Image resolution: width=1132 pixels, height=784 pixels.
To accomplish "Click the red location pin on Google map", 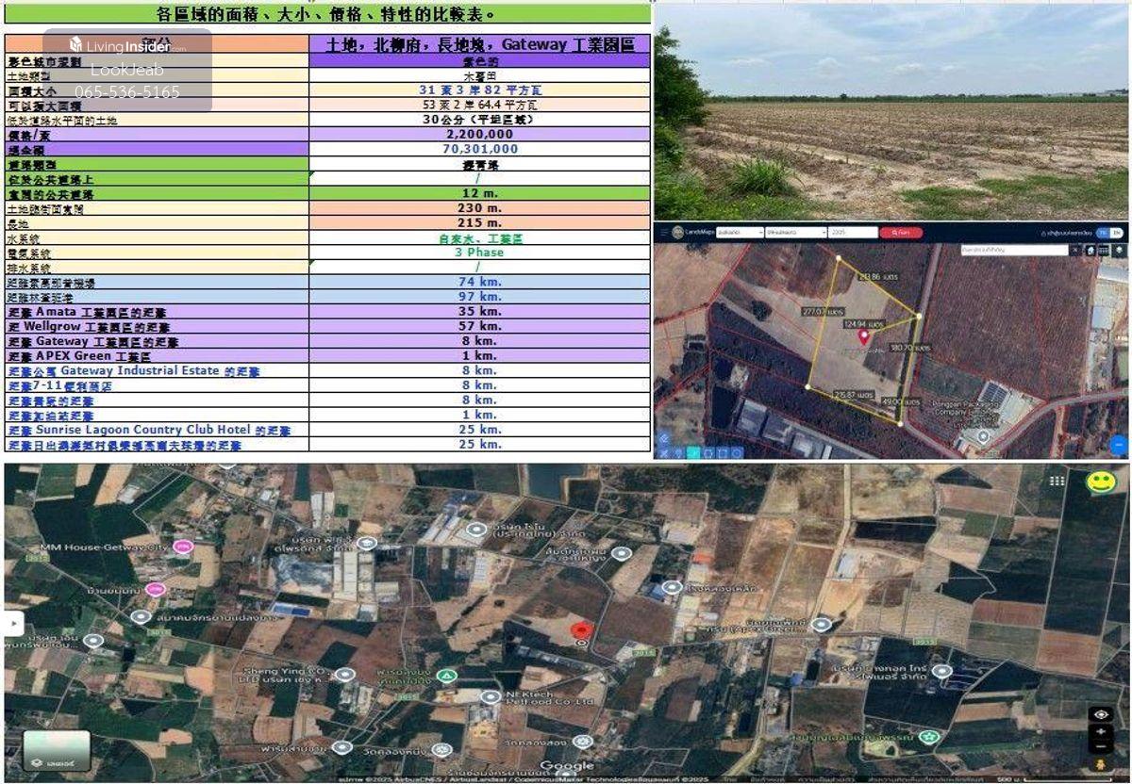I will pyautogui.click(x=581, y=631).
